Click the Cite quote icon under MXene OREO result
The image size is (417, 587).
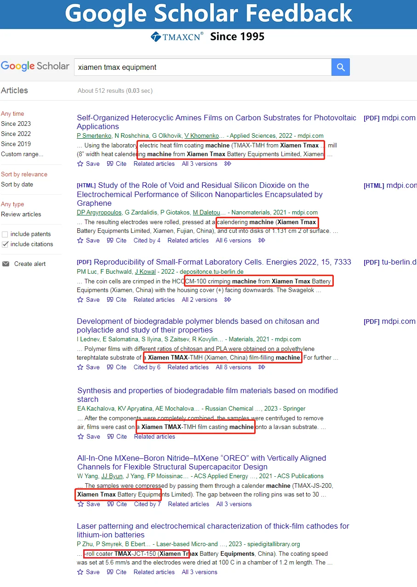coord(110,504)
